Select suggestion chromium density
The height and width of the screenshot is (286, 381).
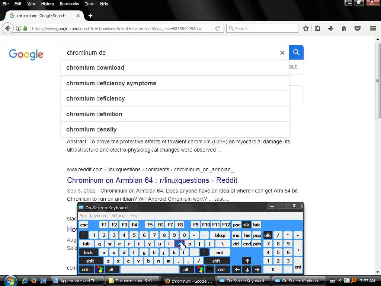[x=175, y=129]
